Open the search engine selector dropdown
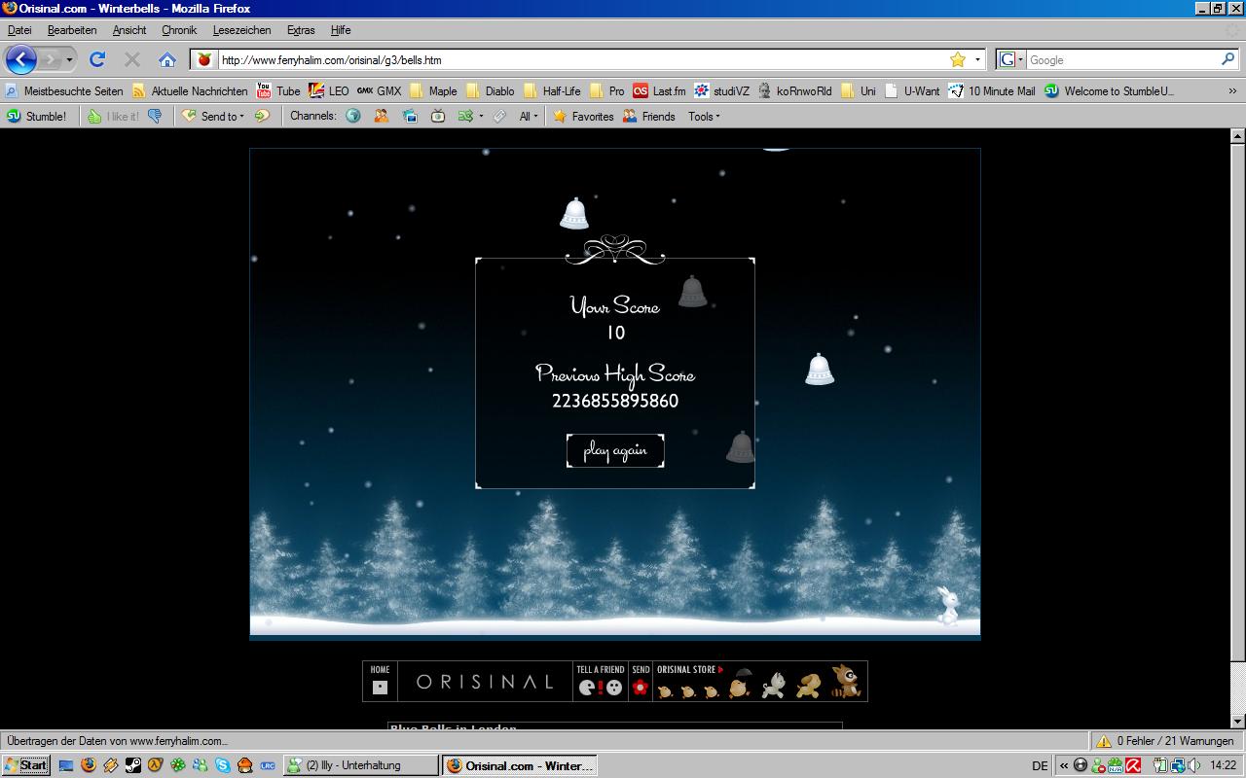Image resolution: width=1246 pixels, height=778 pixels. pos(1010,59)
